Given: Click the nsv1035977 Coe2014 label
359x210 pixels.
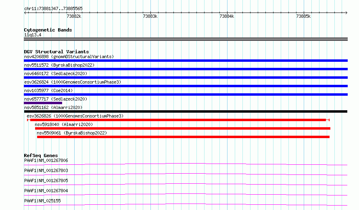Looking at the screenshot, I should pos(48,90).
